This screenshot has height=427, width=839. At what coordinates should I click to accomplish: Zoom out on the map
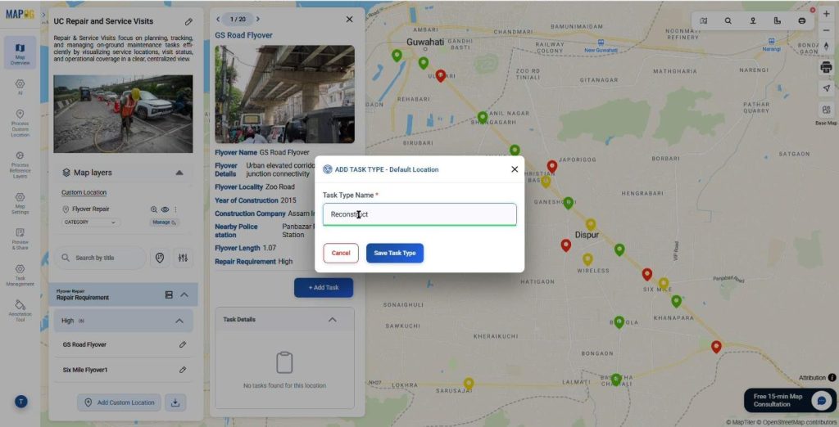point(826,30)
